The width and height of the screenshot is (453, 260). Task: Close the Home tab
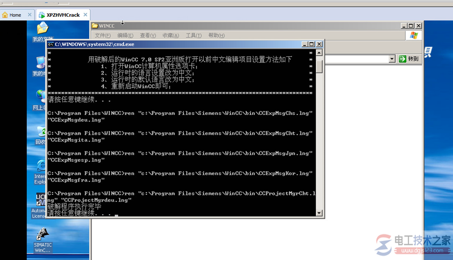pos(30,15)
